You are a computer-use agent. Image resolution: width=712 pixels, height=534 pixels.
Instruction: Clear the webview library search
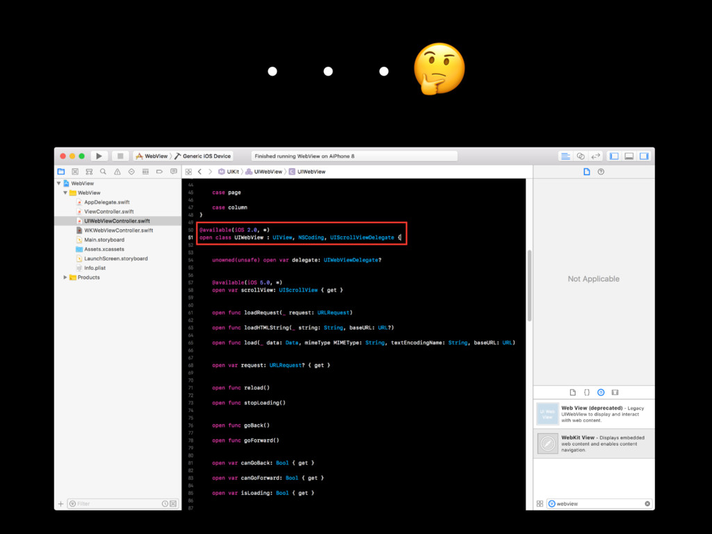[647, 503]
